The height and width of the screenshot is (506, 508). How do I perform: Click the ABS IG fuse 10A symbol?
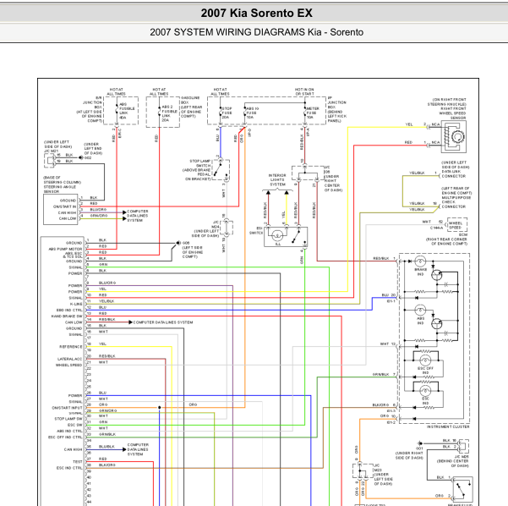(x=245, y=112)
